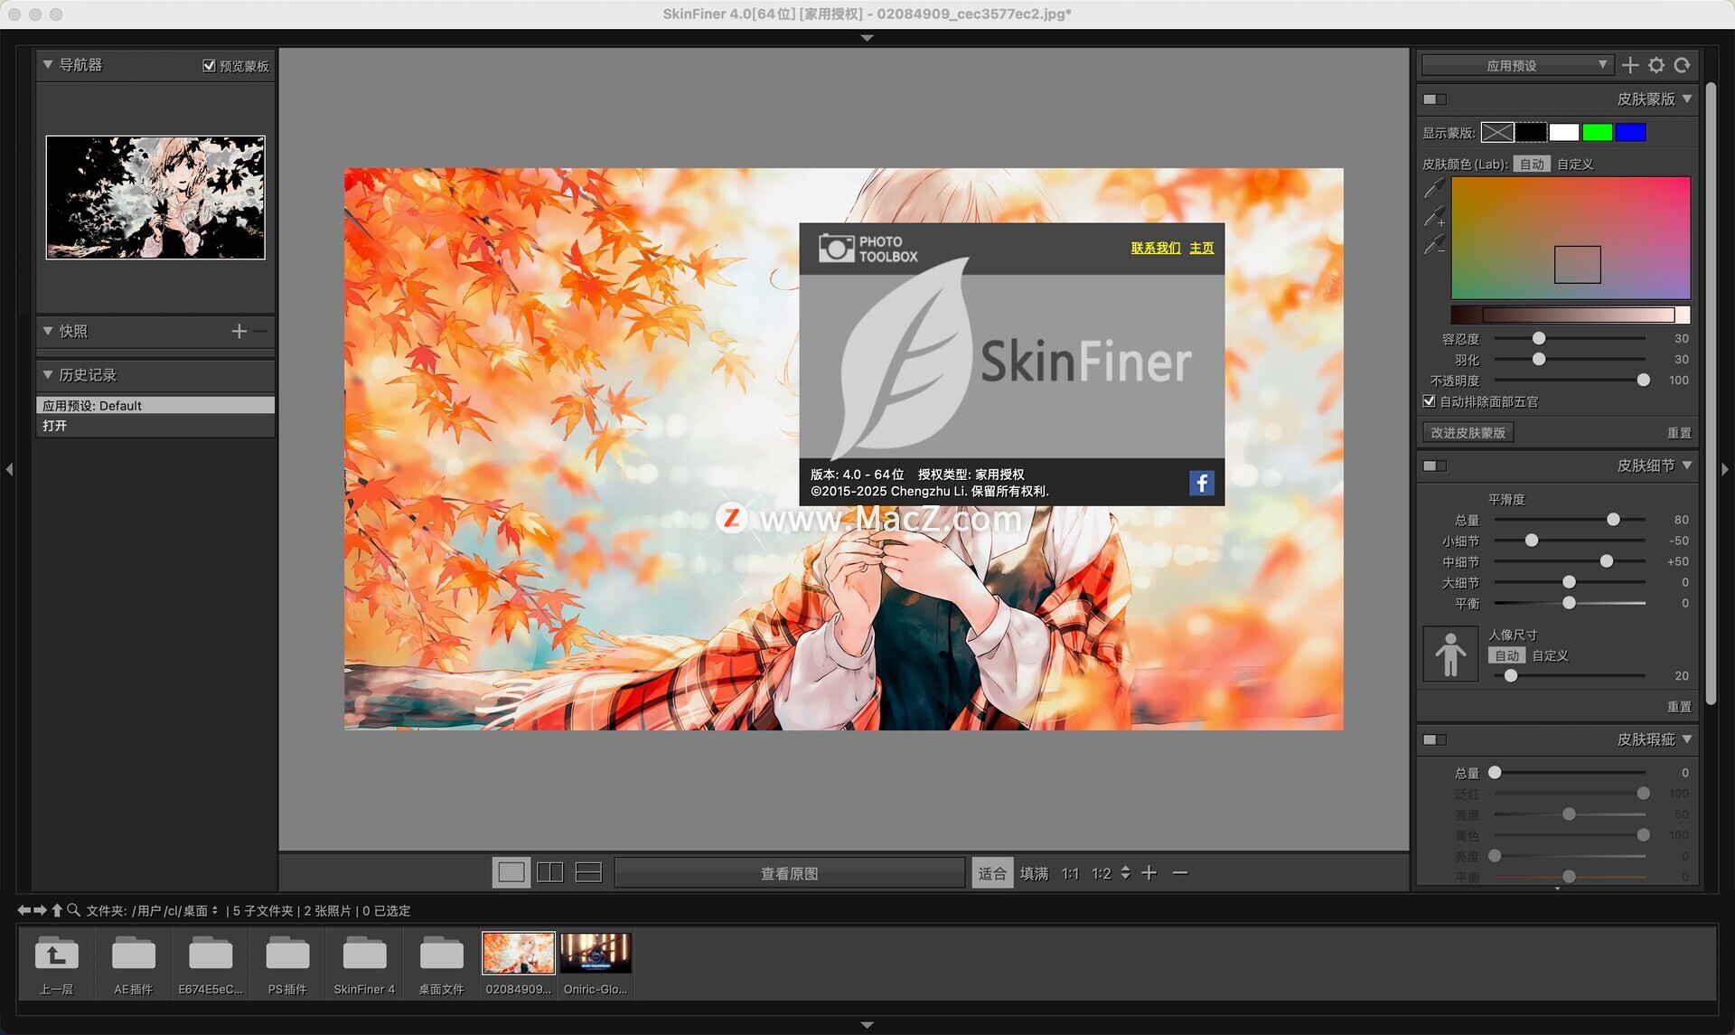Viewport: 1735px width, 1035px height.
Task: Click the 改进皮肤蒙版 button
Action: (1468, 433)
